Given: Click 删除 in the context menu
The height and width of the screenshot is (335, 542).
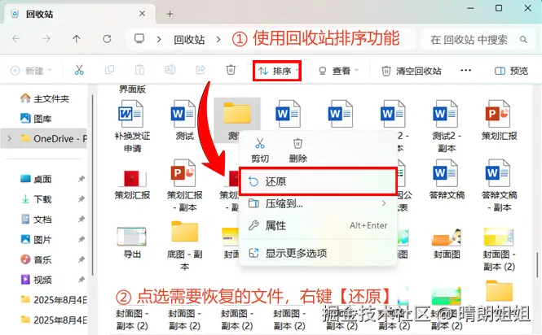Looking at the screenshot, I should (297, 150).
